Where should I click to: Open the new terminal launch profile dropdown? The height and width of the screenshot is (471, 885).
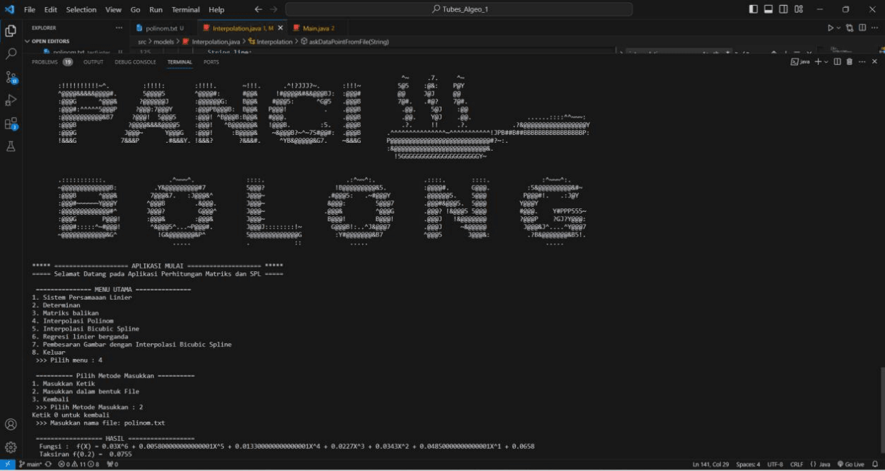tap(826, 62)
